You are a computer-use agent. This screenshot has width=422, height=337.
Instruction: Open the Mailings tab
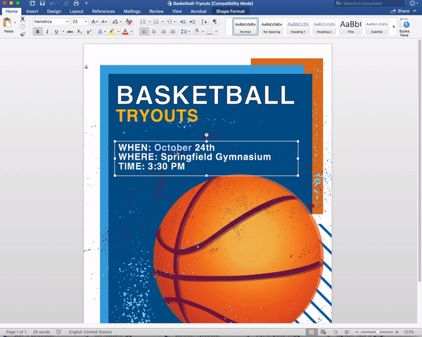point(132,11)
